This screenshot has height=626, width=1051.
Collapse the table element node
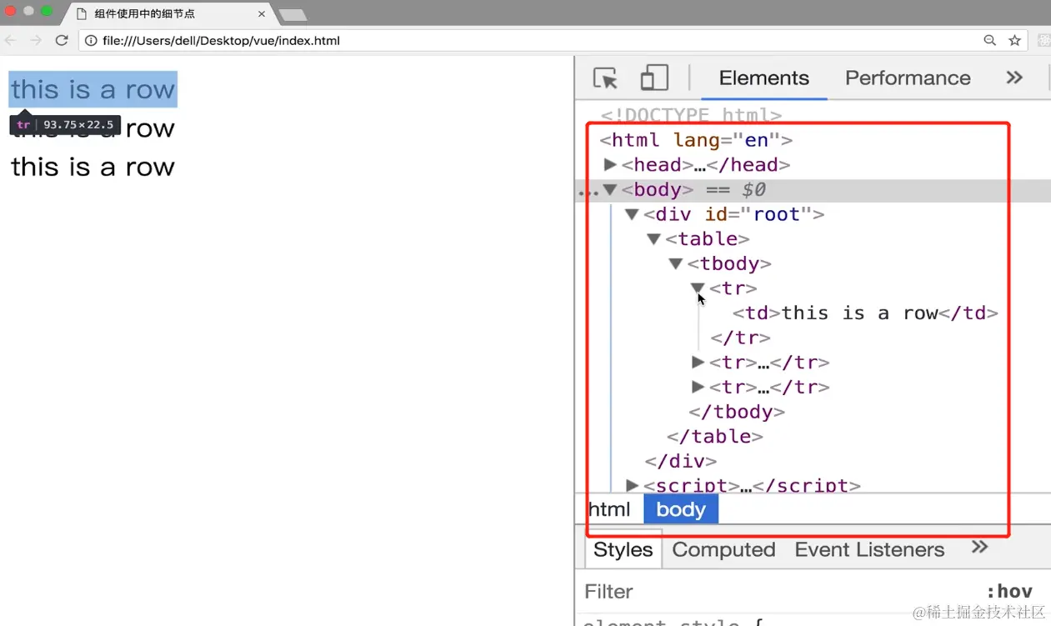coord(653,238)
